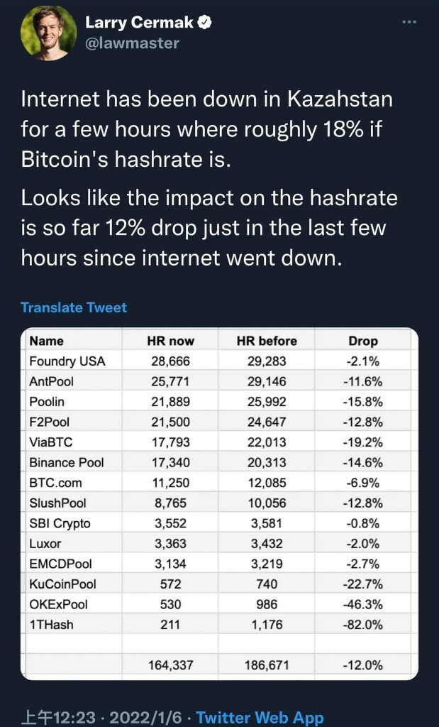Click the total -12.0% cell
Viewport: 439px width, 727px height.
(363, 665)
